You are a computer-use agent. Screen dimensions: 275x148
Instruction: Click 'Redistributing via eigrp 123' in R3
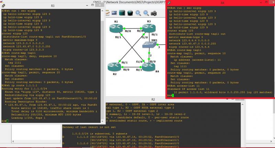coord(27,95)
